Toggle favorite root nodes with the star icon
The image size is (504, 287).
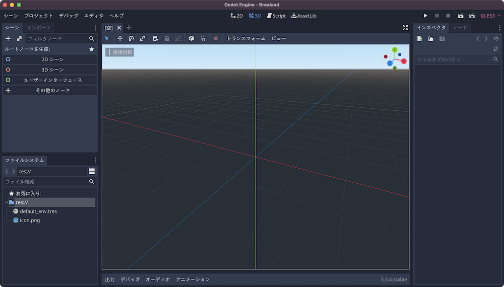92,49
